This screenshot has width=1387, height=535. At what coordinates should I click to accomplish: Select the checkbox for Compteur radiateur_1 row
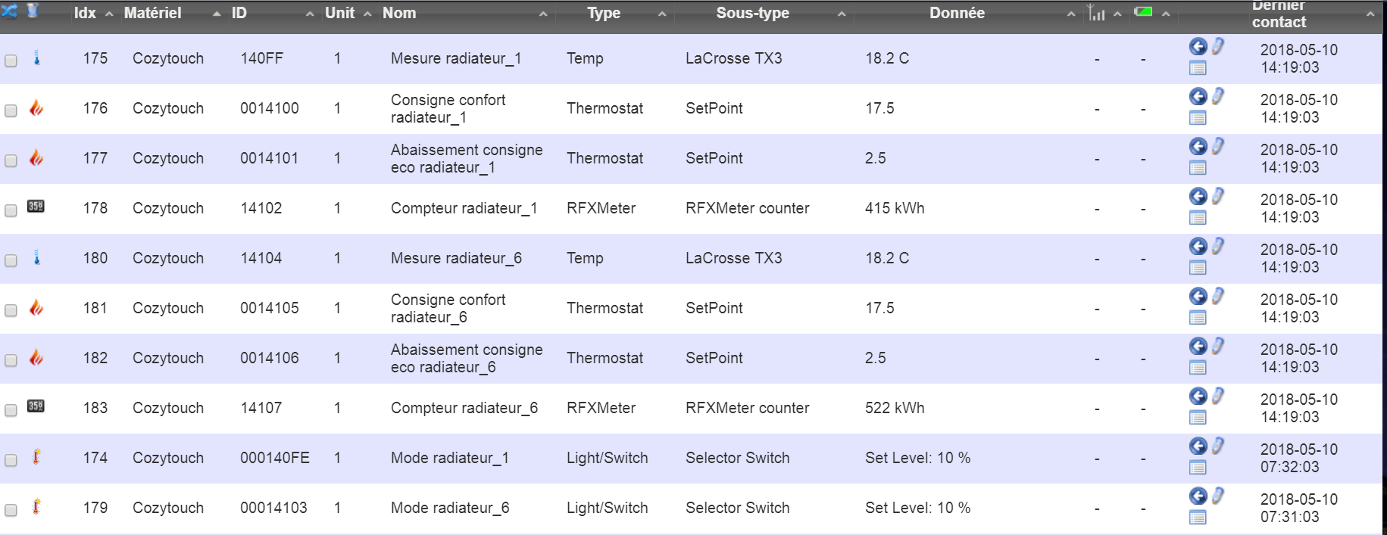pos(11,210)
